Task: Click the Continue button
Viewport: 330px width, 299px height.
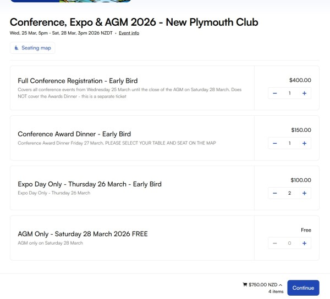Action: [303, 287]
